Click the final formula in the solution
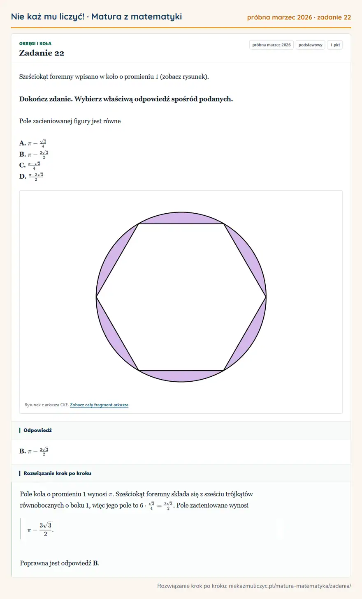 click(x=40, y=529)
